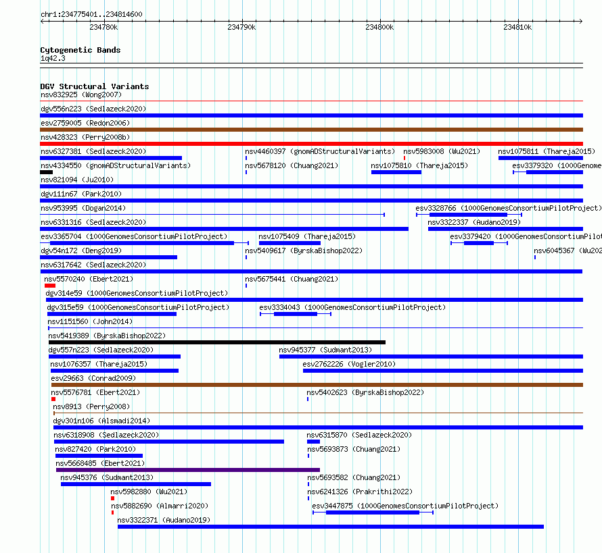Click the black nsv5419389 (ByrskaBishop2022) bar
This screenshot has height=553, width=602.
point(217,342)
